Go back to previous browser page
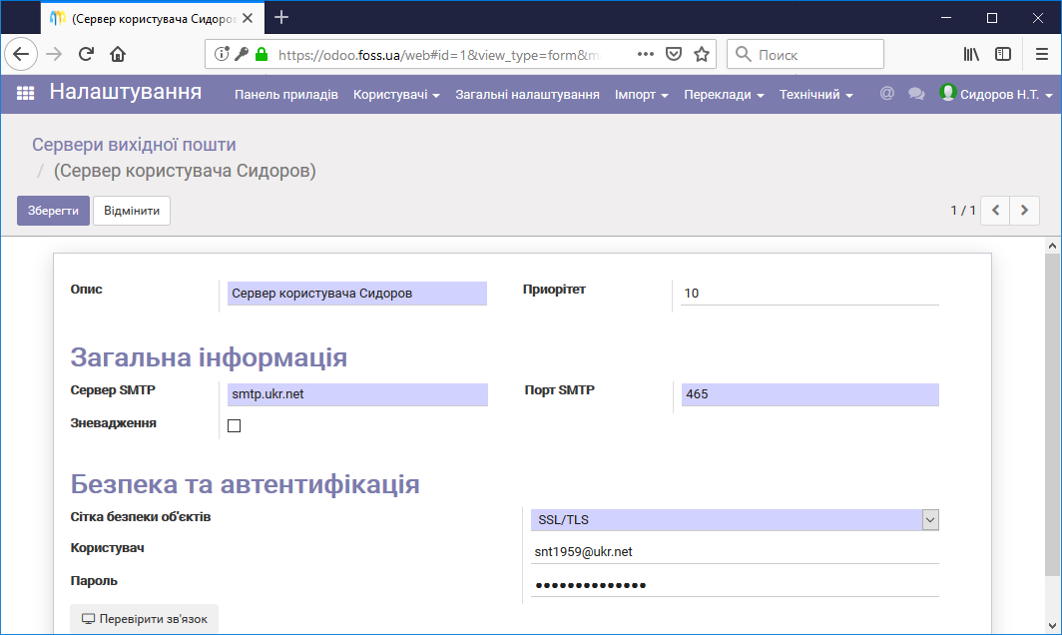 [x=21, y=54]
